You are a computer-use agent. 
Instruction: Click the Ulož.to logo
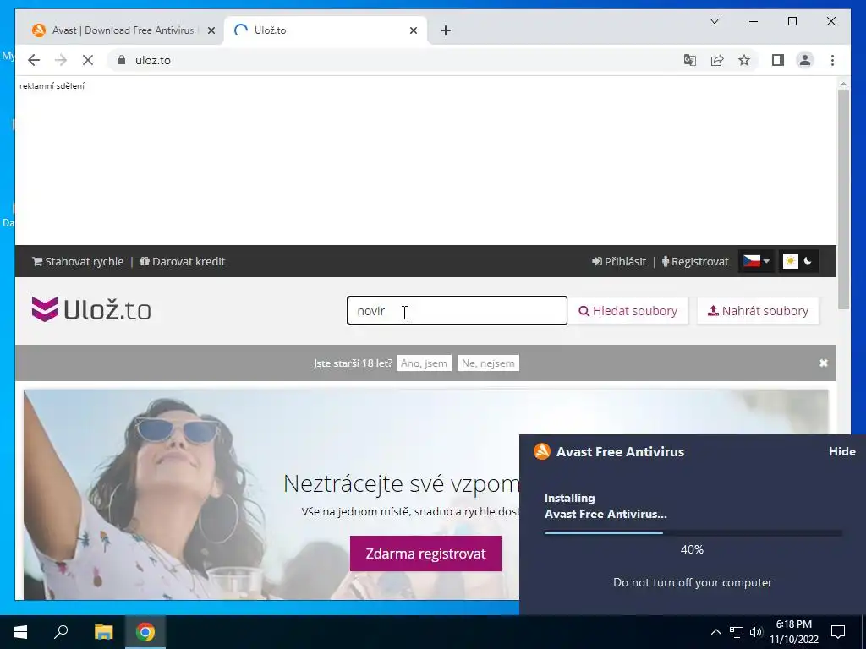click(x=91, y=309)
